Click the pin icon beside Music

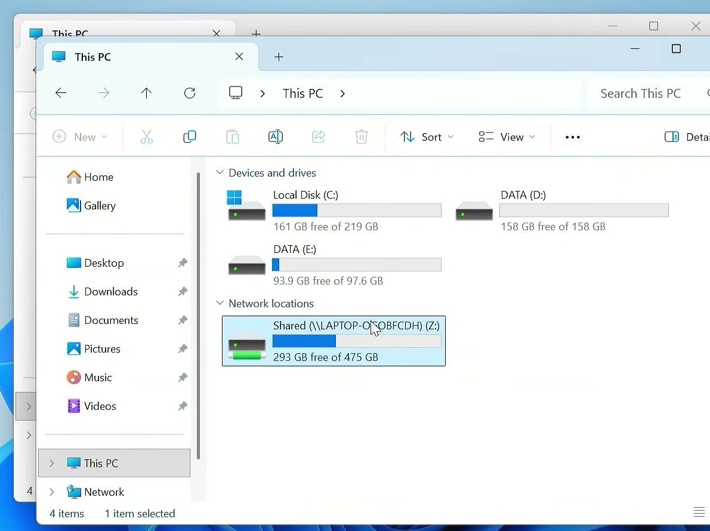click(183, 378)
